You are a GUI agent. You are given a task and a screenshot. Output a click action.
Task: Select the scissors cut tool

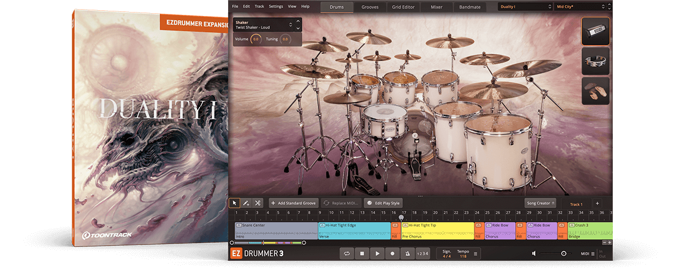tap(258, 203)
